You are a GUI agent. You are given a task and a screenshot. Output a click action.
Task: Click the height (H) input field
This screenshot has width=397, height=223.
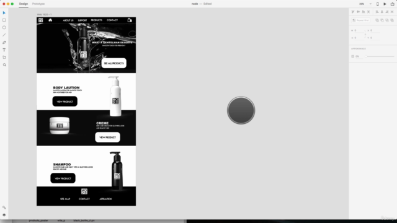click(359, 38)
